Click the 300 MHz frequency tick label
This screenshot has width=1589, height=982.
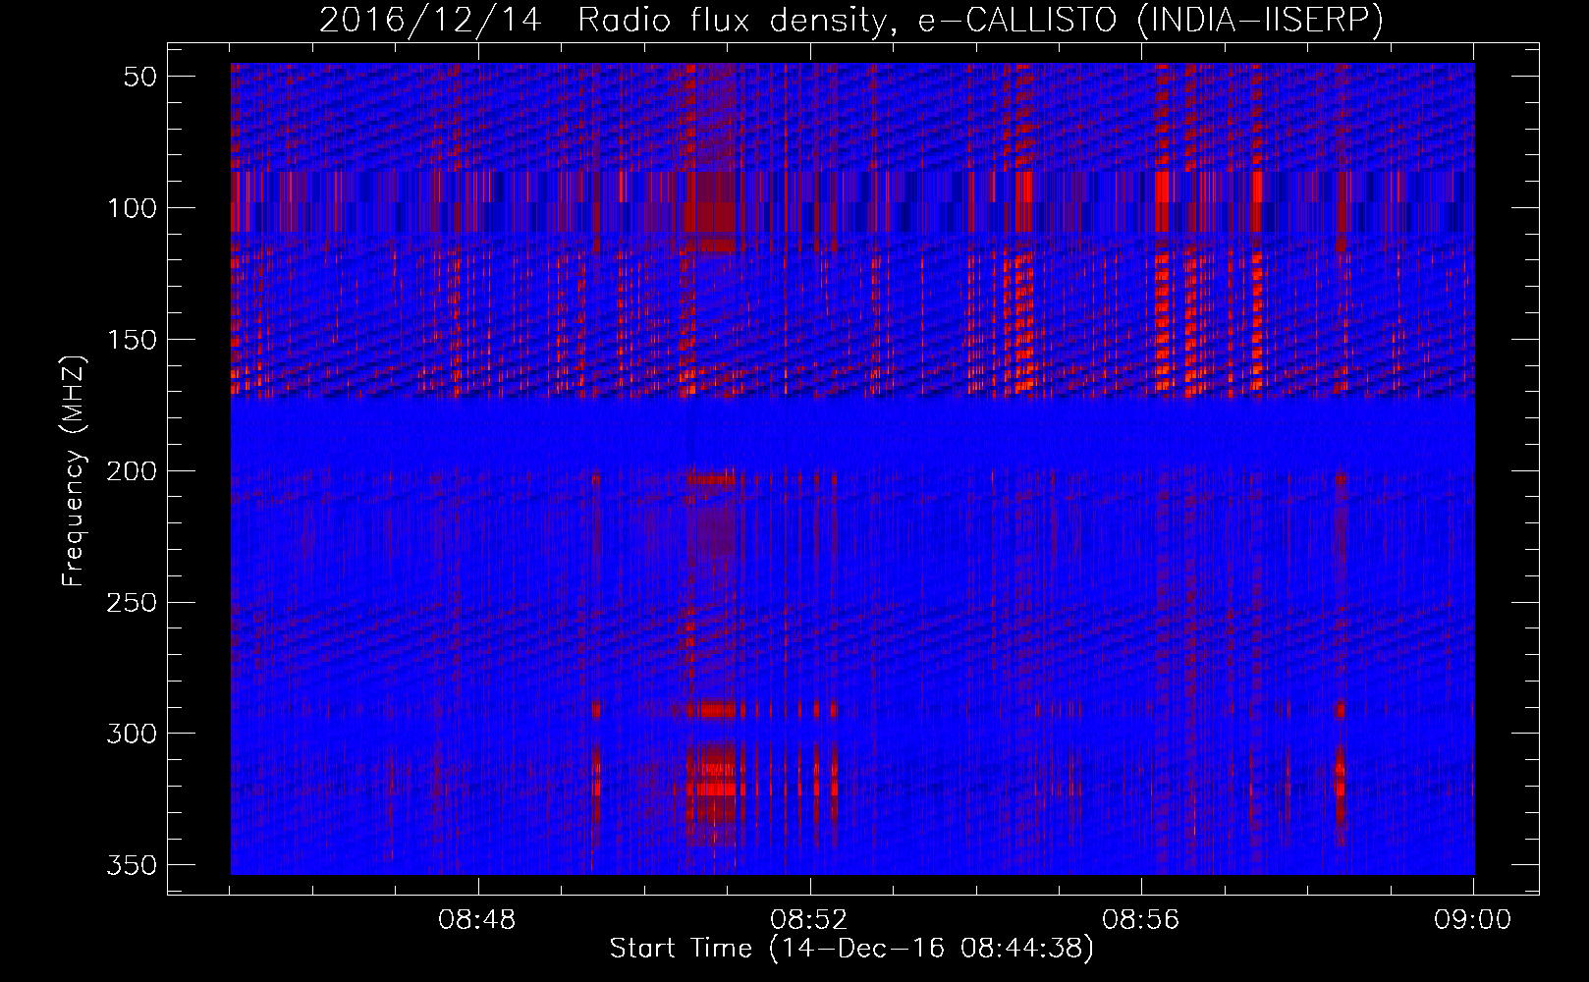tap(132, 734)
